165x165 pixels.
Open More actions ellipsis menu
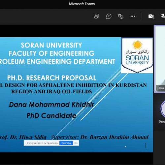pyautogui.click(x=133, y=16)
